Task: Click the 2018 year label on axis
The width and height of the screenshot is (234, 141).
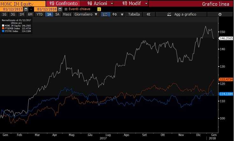Action: [212, 138]
